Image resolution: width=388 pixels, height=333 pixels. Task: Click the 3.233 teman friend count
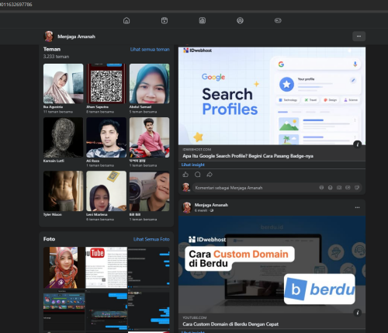(56, 57)
